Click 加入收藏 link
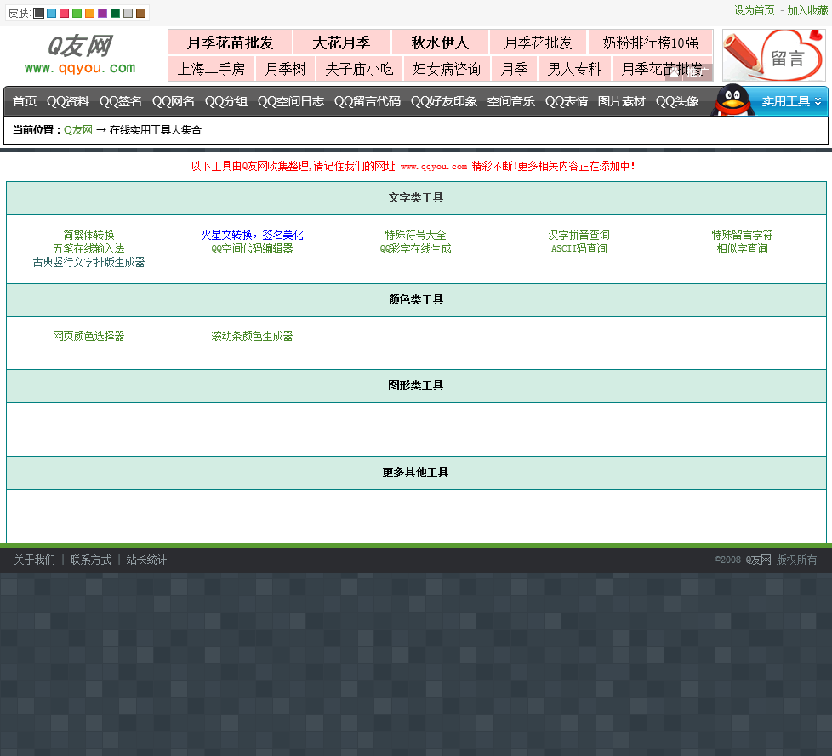Screen dimensions: 832x756 [807, 10]
